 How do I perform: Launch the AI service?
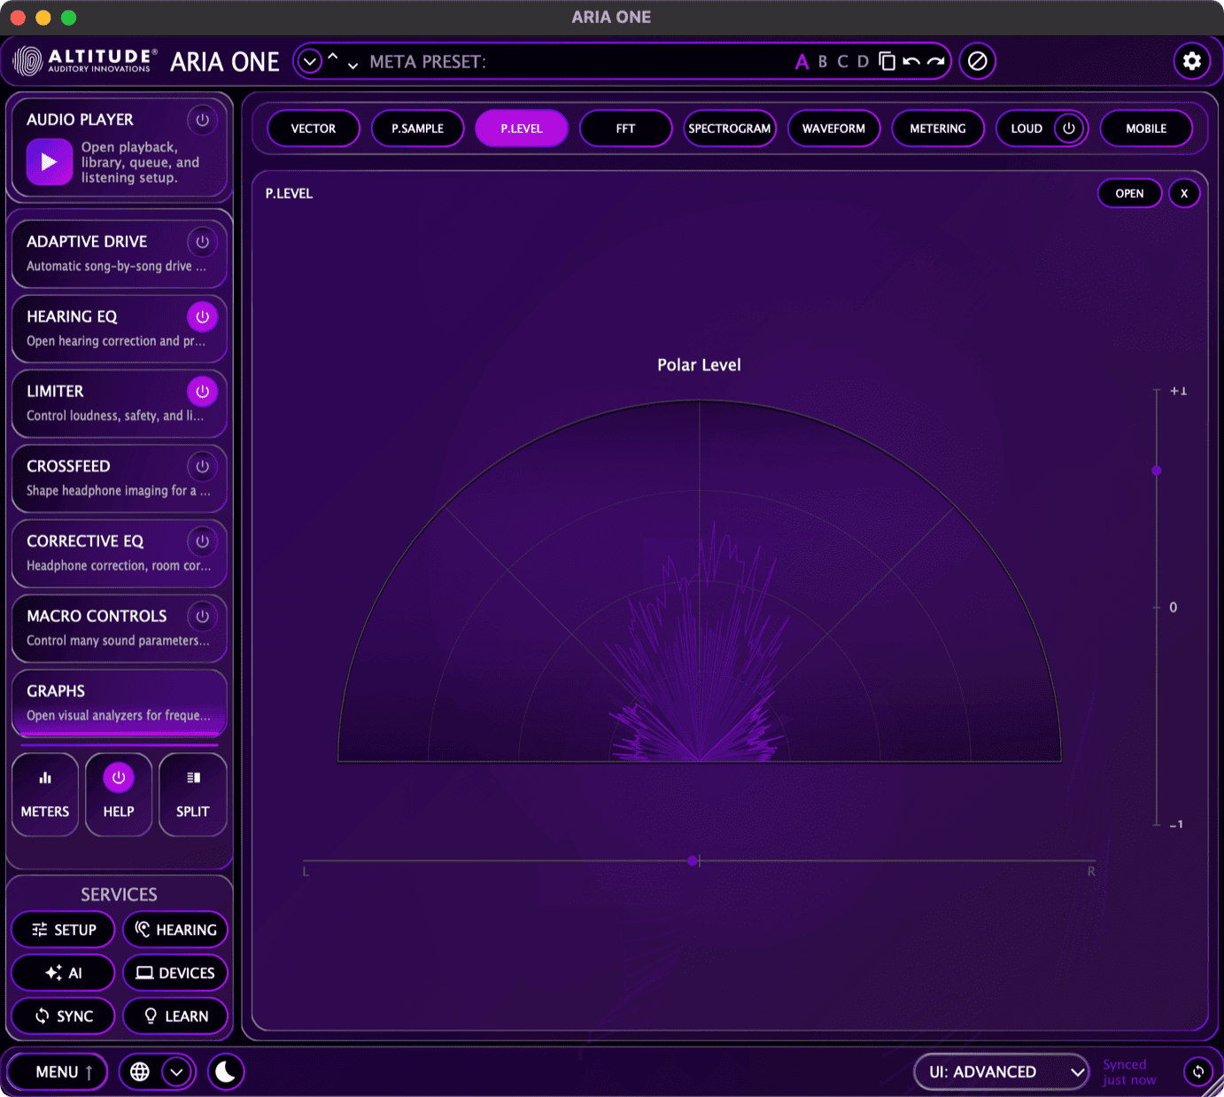point(64,973)
